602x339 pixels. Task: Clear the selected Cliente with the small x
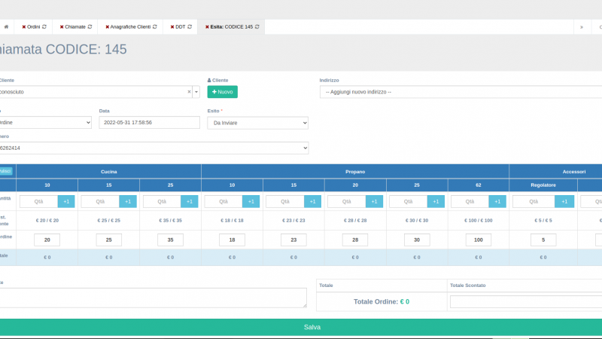[x=189, y=92]
